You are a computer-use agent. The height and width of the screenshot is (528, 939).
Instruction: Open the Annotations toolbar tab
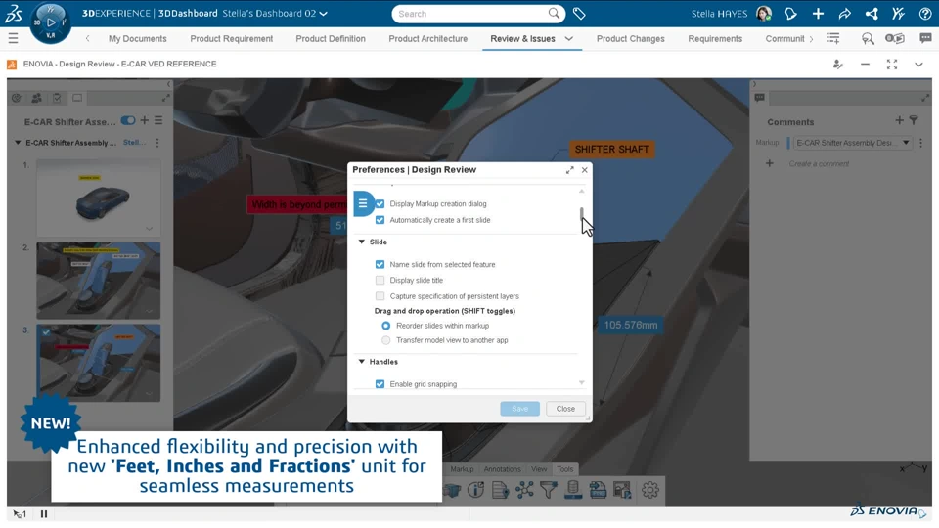(x=502, y=469)
